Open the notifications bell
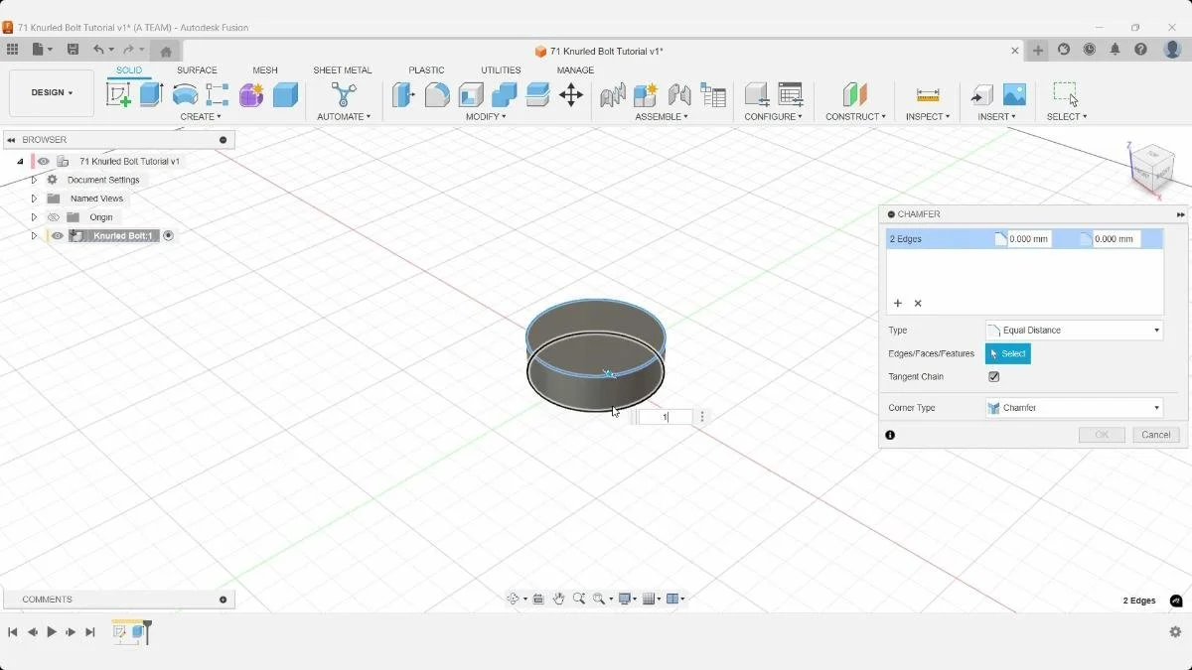Image resolution: width=1192 pixels, height=670 pixels. tap(1116, 50)
